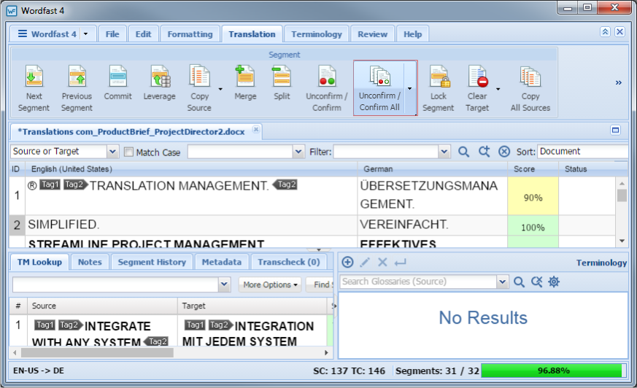Screen dimensions: 637x388
Task: Click Unconfirm / Confirm All
Action: (379, 88)
